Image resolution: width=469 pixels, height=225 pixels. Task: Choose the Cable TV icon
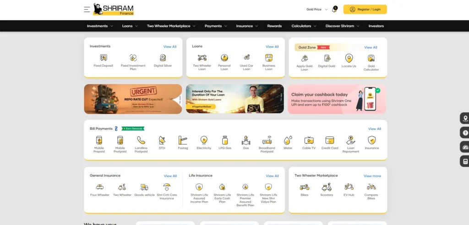click(309, 140)
